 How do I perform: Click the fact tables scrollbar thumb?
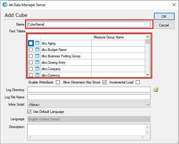tap(148, 42)
